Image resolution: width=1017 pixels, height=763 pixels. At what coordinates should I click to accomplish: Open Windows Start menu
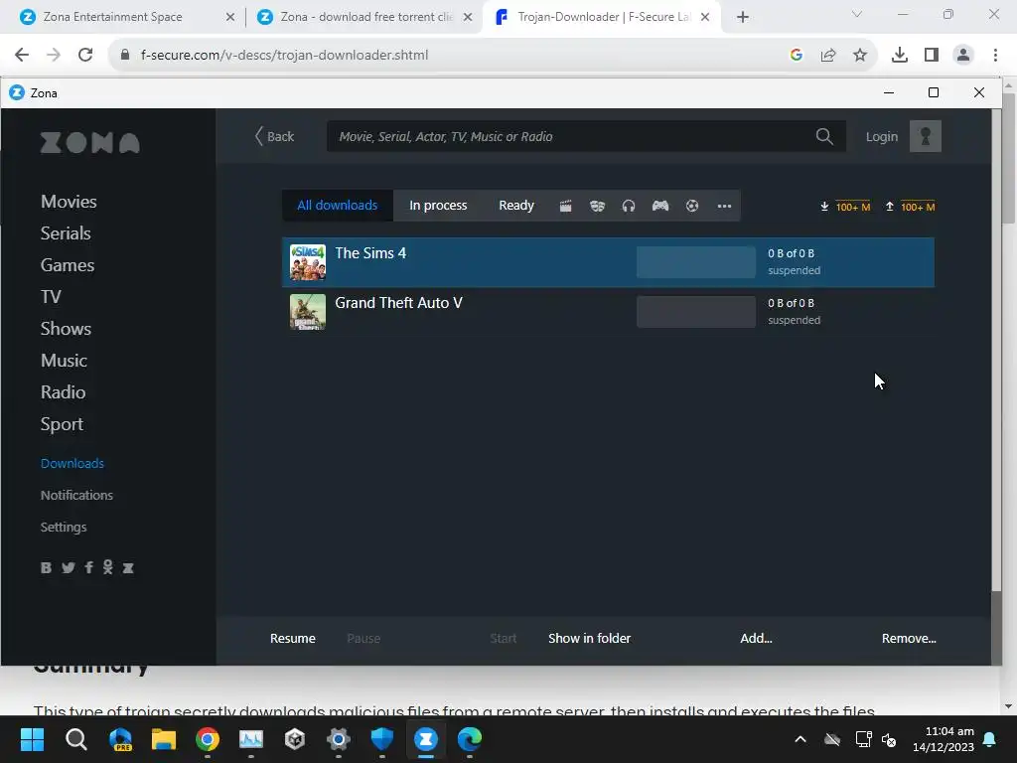click(x=32, y=739)
